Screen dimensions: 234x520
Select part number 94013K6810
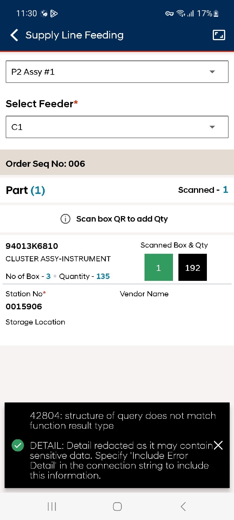32,246
